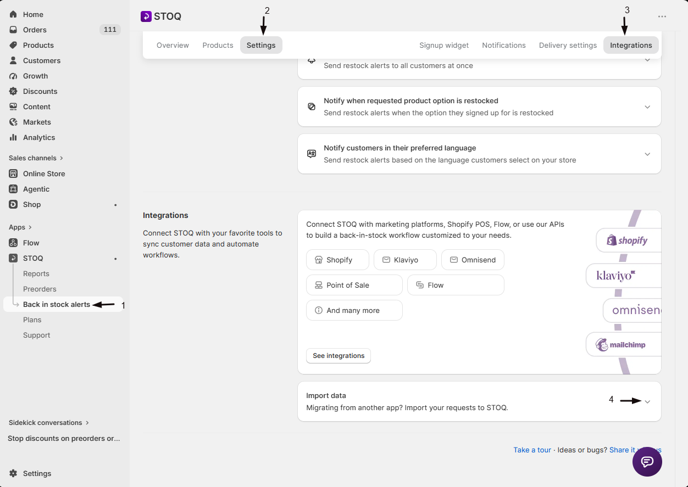Open the Delivery settings tab
Viewport: 688px width, 487px height.
568,45
